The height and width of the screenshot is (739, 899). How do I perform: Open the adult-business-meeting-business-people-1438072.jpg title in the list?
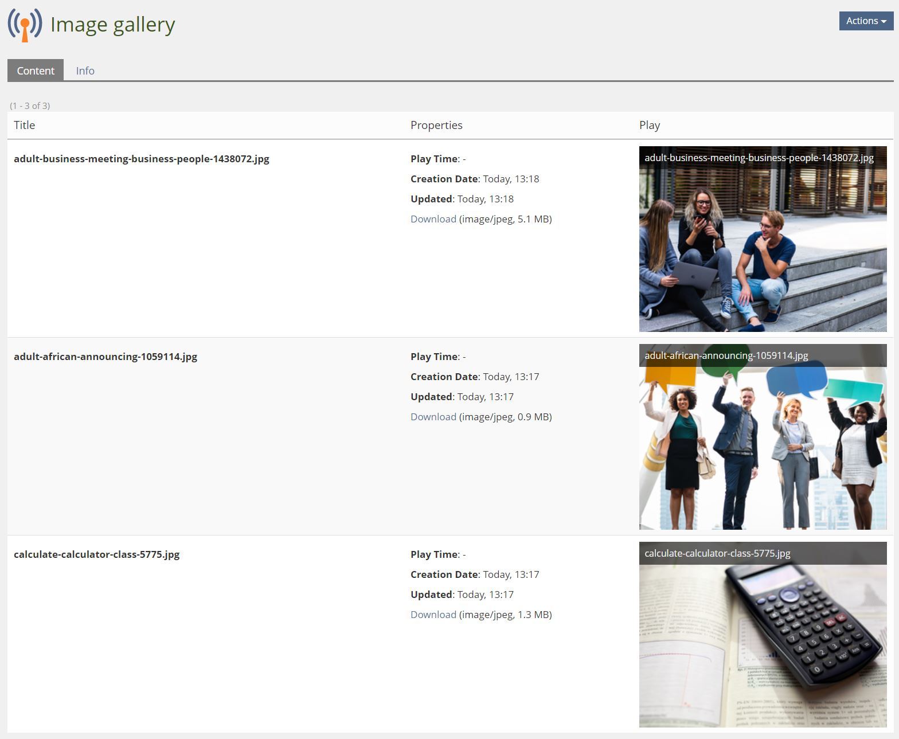(x=141, y=159)
